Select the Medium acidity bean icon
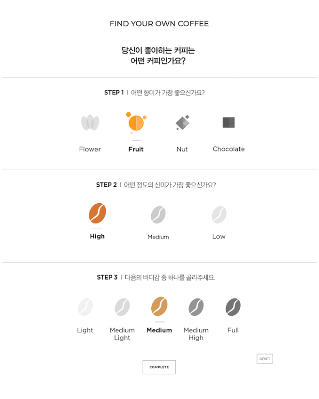Screen dimensions: 319x399 coord(158,215)
